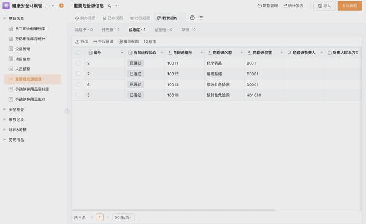366x224 pixels.
Task: Click the orange 发起新的 button
Action: click(x=349, y=6)
